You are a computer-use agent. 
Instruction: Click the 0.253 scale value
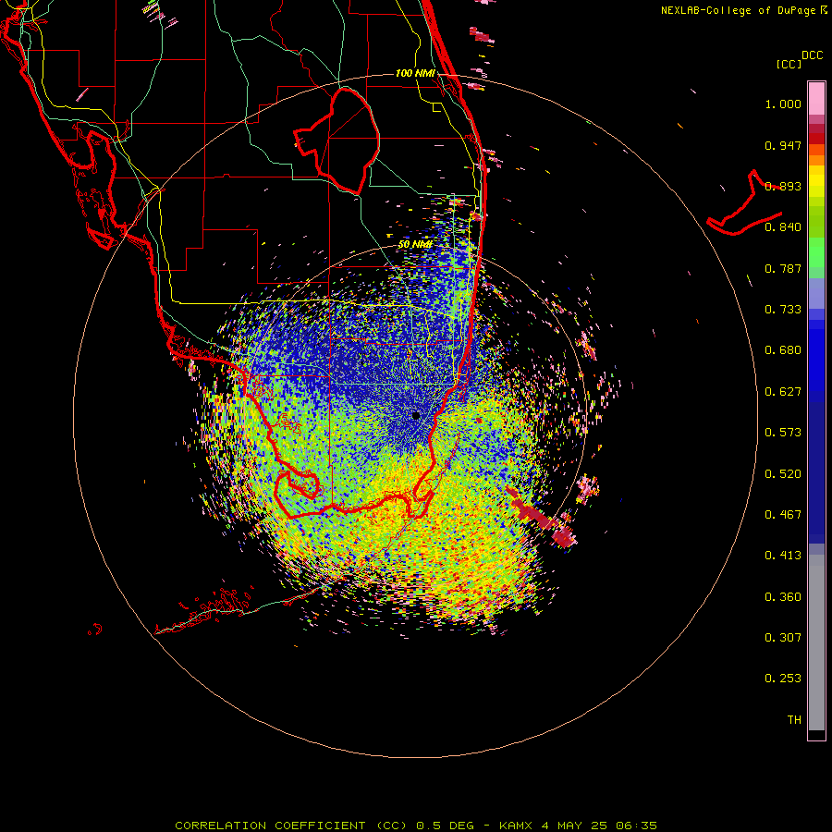tap(783, 679)
